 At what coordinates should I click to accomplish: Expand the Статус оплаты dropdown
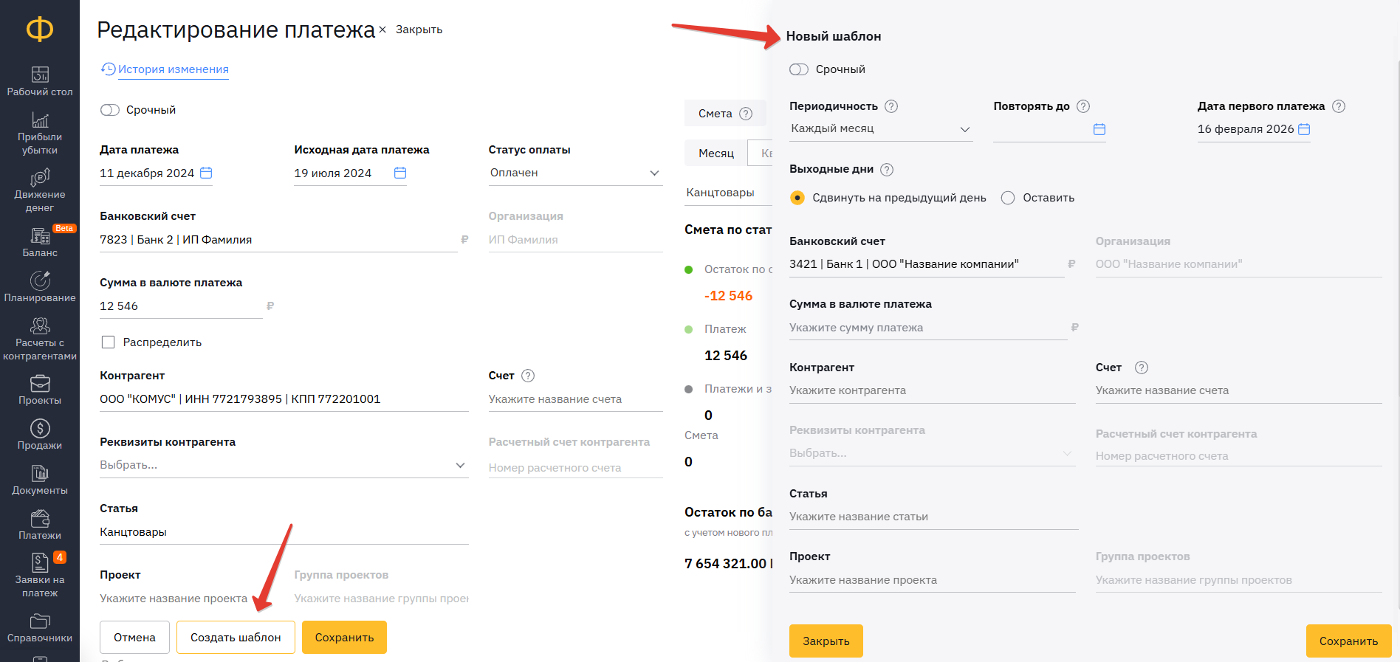[x=653, y=173]
